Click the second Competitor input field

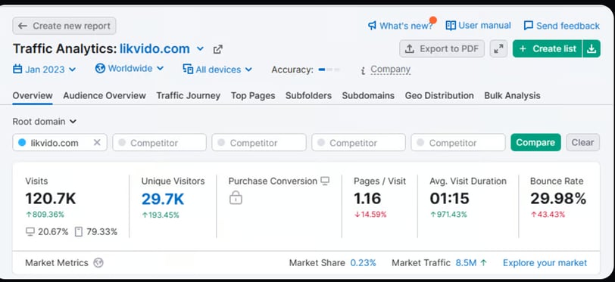coord(259,143)
